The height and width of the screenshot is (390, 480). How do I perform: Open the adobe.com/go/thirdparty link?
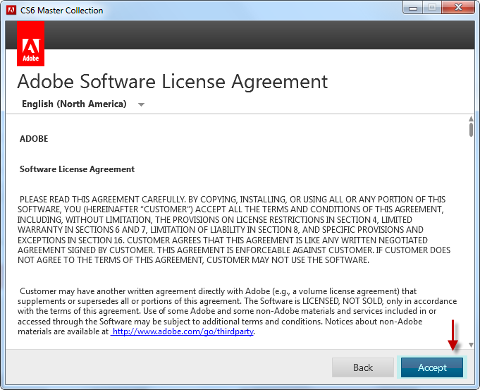tap(183, 331)
